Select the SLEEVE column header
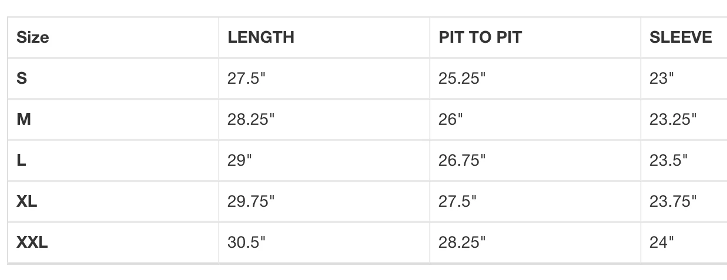The height and width of the screenshot is (280, 727). [x=681, y=37]
